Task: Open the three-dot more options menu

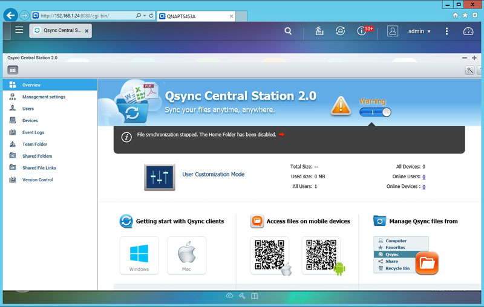Action: coord(447,31)
